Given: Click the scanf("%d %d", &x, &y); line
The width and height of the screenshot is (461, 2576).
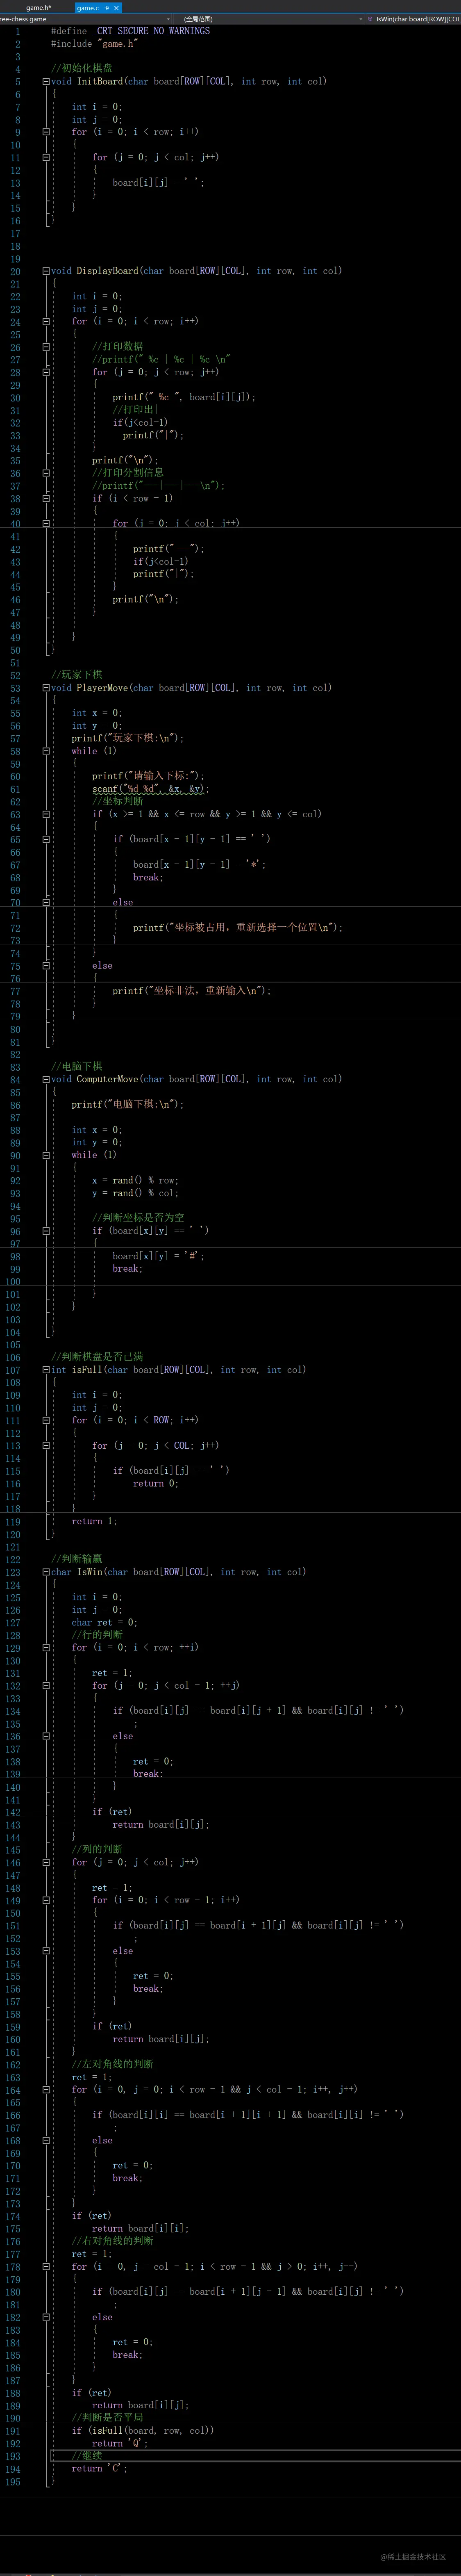Looking at the screenshot, I should 150,789.
